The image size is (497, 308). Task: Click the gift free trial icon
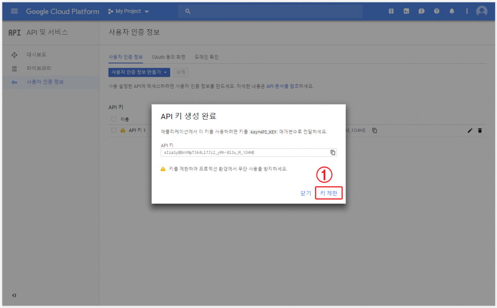tap(391, 11)
